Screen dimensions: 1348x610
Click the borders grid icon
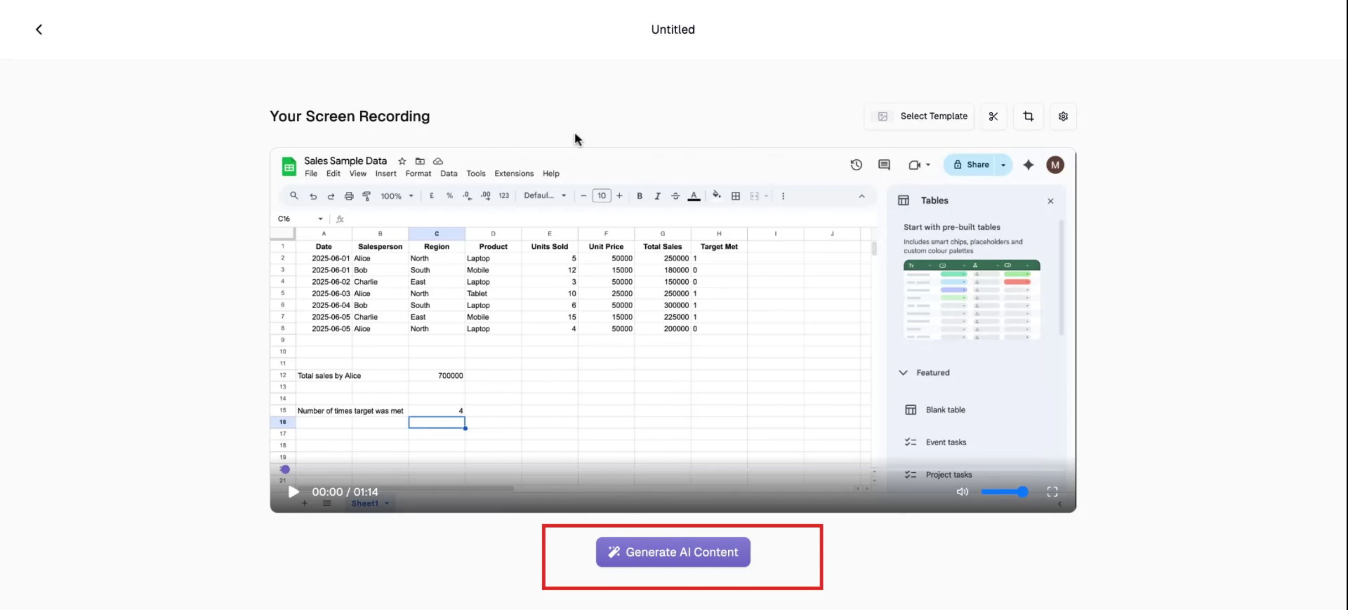pos(736,196)
